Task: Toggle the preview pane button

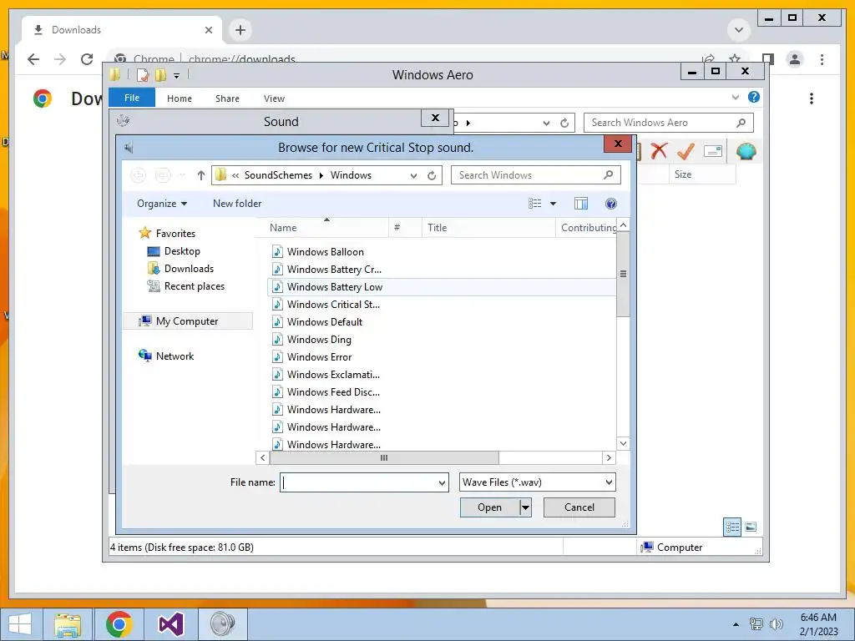Action: coord(581,204)
